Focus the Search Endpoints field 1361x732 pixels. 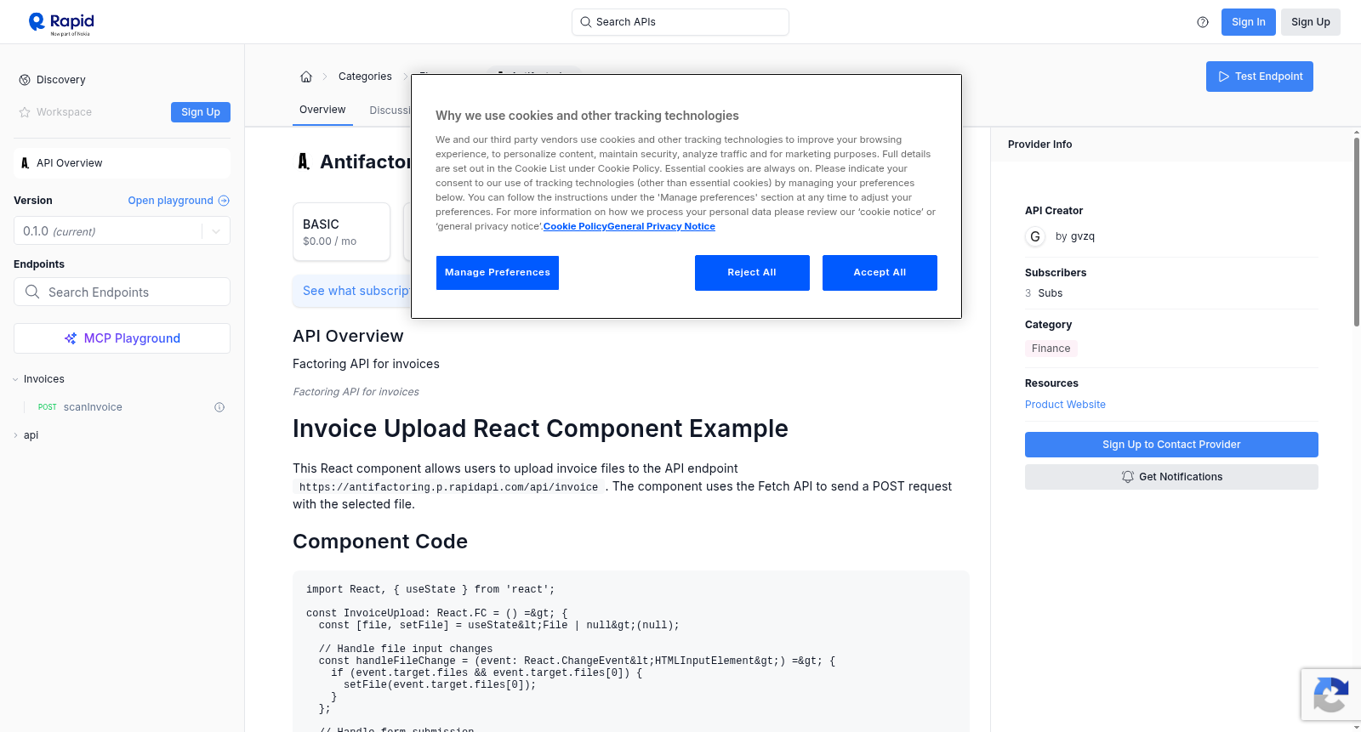pos(122,292)
